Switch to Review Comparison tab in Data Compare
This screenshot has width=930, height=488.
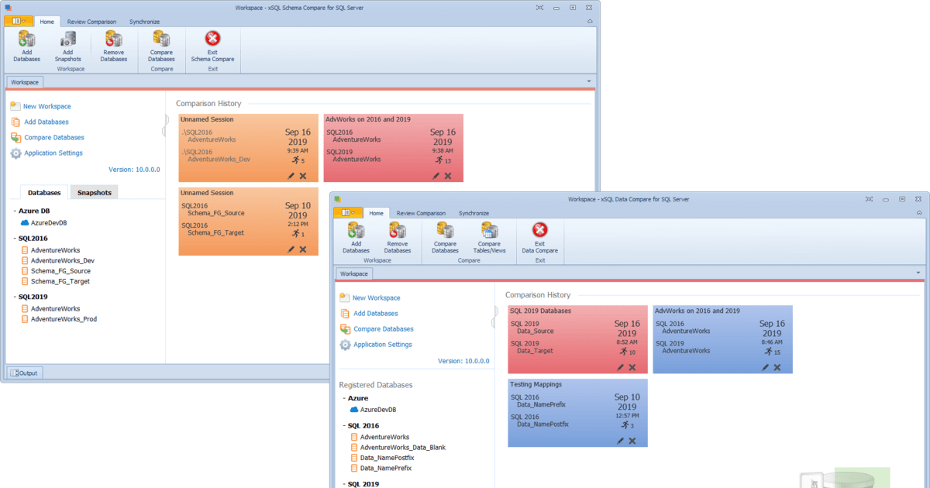(x=421, y=213)
